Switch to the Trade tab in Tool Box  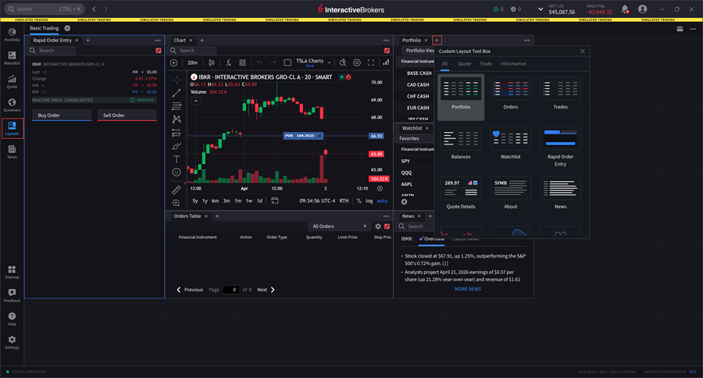click(x=486, y=64)
